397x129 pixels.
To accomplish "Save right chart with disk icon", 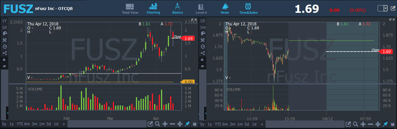I will [x=393, y=124].
